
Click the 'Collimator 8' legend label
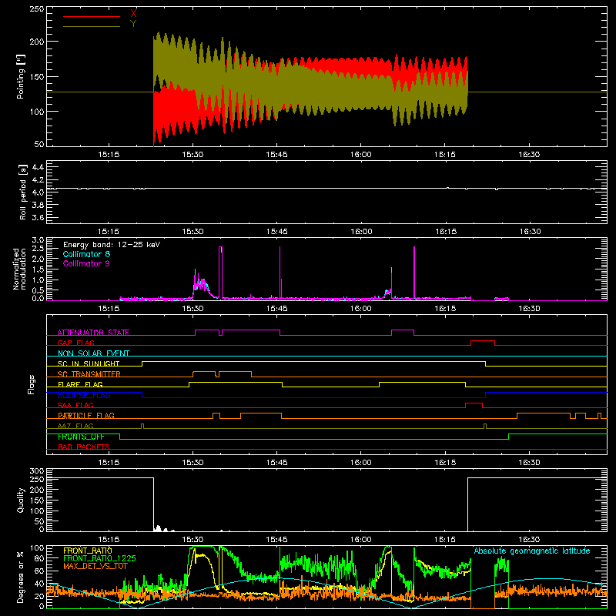pos(86,254)
